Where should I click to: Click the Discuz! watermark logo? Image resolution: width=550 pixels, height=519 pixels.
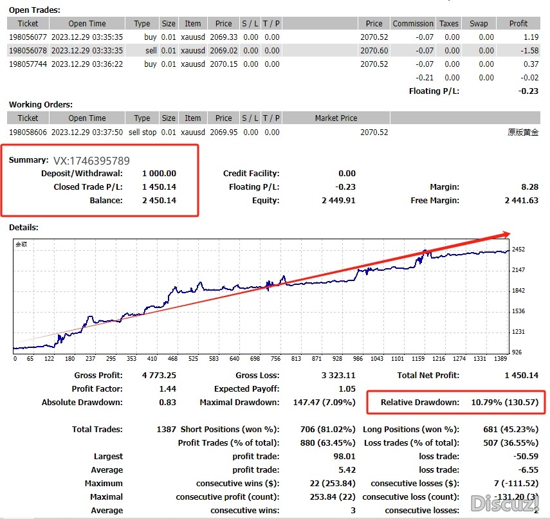coord(506,501)
